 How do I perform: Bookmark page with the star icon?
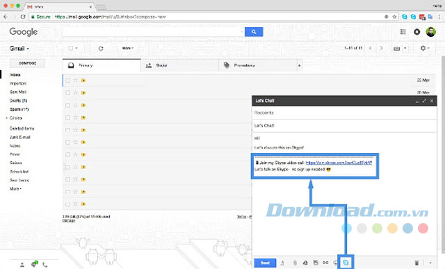click(394, 17)
